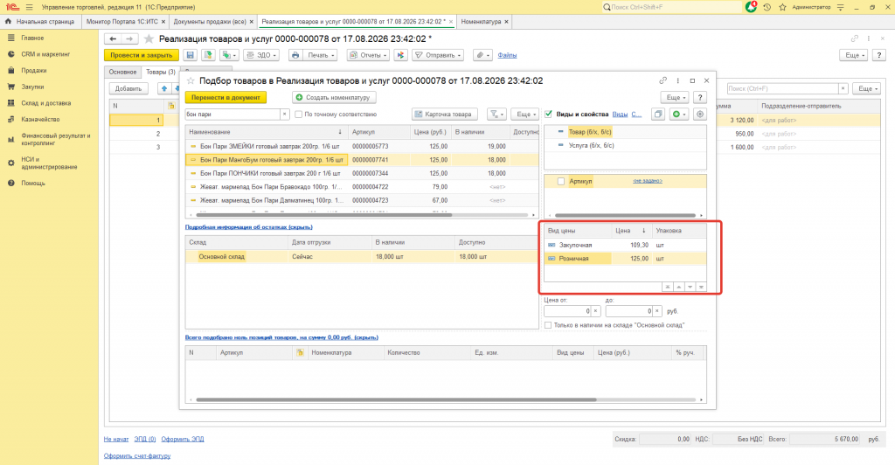Select the 'Закупочная' price type row
895x465 pixels.
pos(625,246)
